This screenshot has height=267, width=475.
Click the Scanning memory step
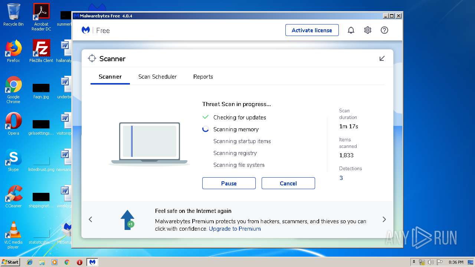click(x=236, y=129)
